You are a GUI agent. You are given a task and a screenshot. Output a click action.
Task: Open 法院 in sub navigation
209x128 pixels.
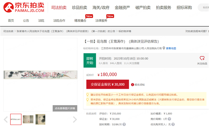[41, 21]
